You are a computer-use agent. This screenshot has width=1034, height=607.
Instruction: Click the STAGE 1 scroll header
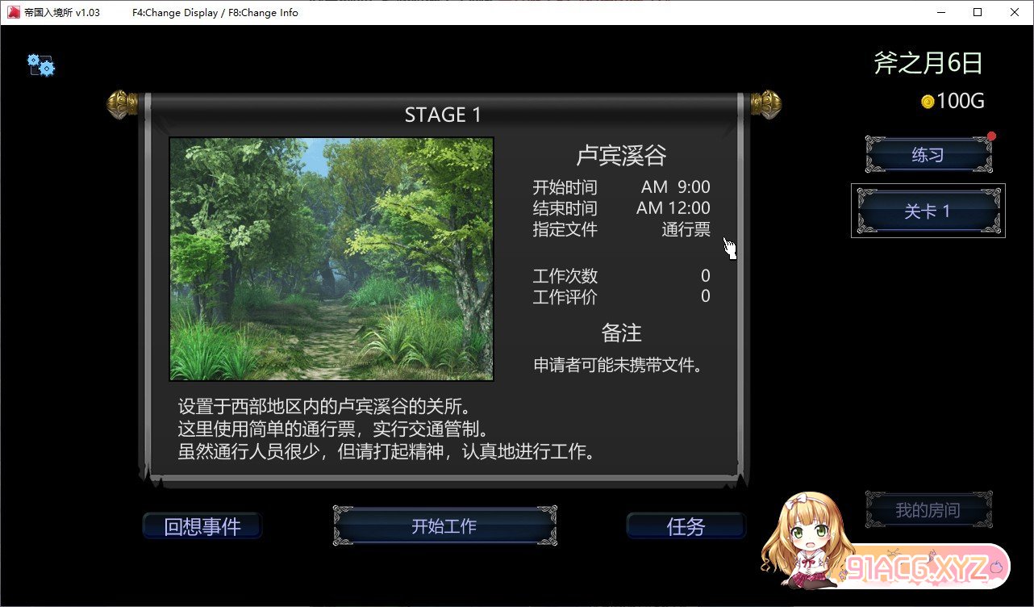(442, 115)
